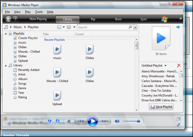
Task: Click scroll down arrow in playlists view
Action: tap(136, 110)
